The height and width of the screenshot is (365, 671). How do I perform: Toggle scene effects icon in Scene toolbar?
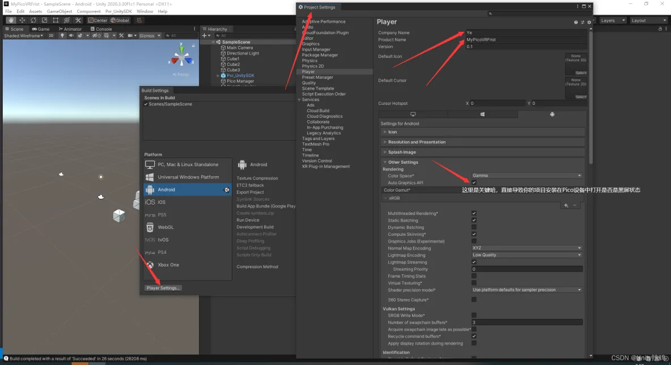coord(80,36)
